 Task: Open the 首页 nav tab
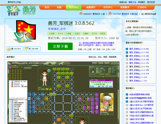click(47, 7)
